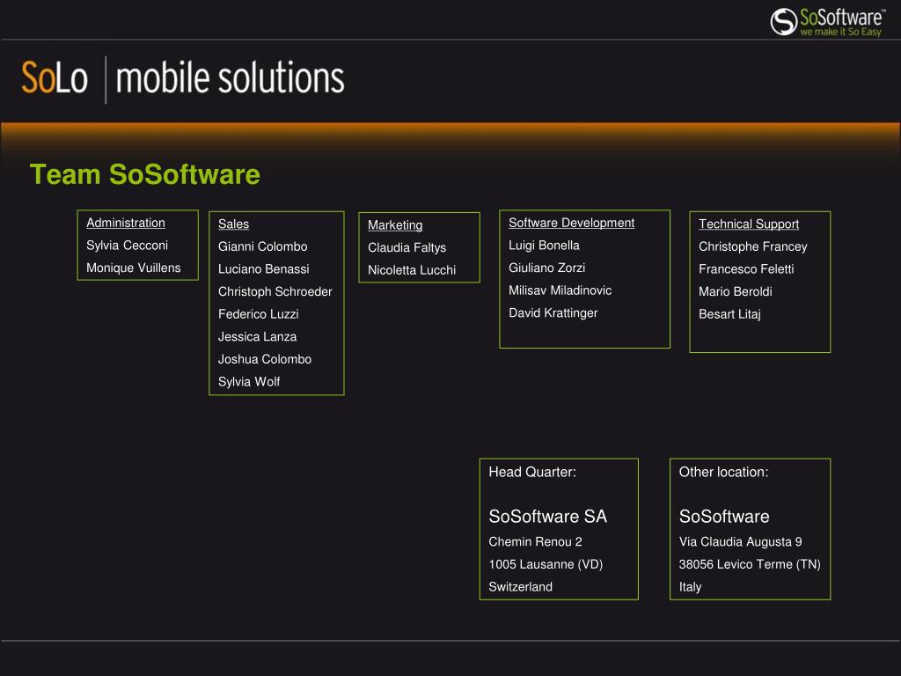Select the name Christoph Schroeder

275,291
